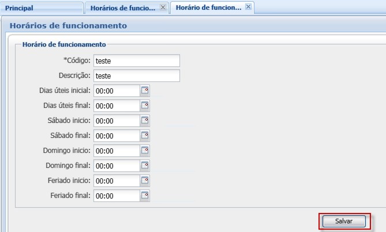This screenshot has width=386, height=232.
Task: Open time picker for Dias úteis final
Action: pos(145,106)
